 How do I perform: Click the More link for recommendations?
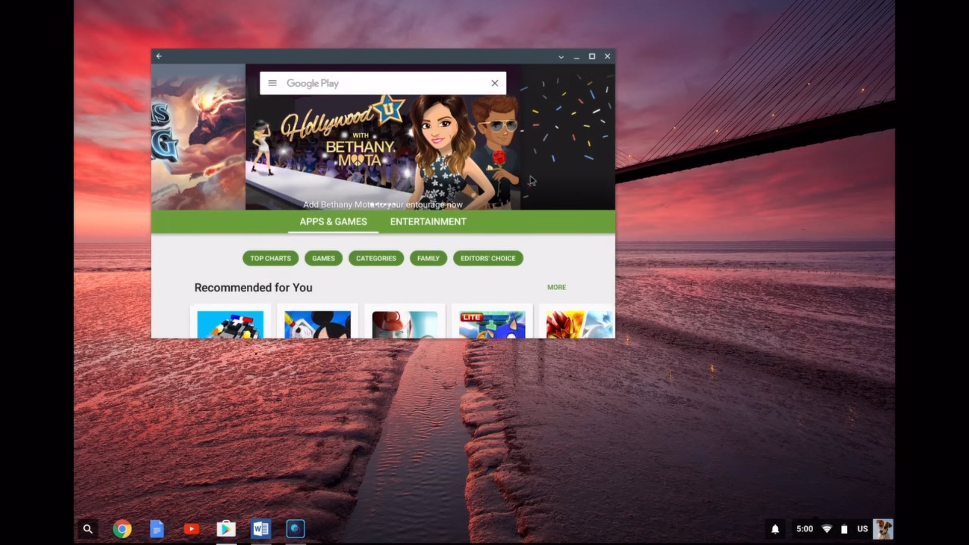click(557, 287)
